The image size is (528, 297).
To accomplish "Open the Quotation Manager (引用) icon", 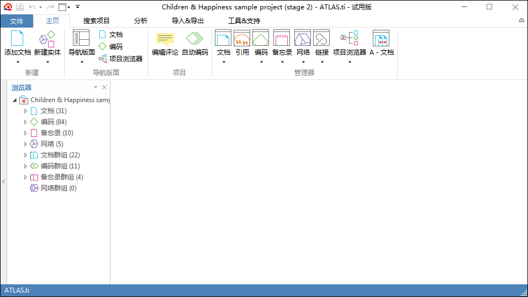I will [242, 38].
